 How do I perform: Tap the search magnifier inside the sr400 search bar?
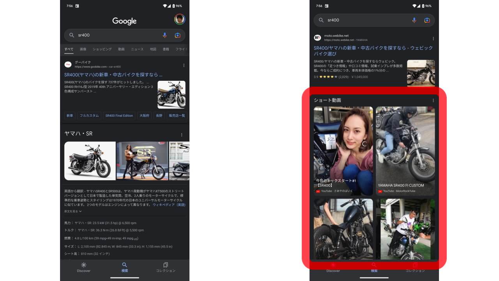(72, 35)
